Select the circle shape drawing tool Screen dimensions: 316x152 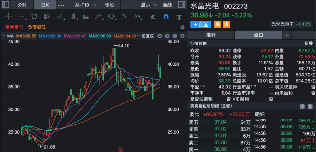[x=111, y=16]
